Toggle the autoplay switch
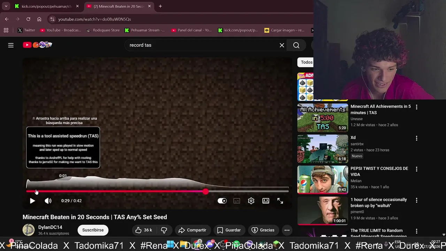This screenshot has height=251, width=446. pyautogui.click(x=222, y=201)
